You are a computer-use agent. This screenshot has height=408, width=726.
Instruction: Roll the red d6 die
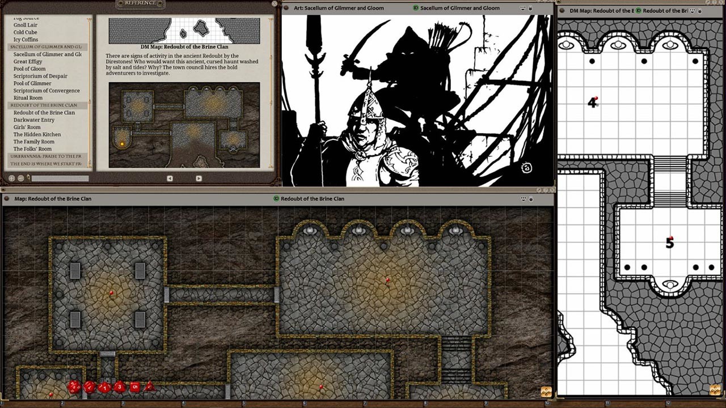click(x=134, y=387)
